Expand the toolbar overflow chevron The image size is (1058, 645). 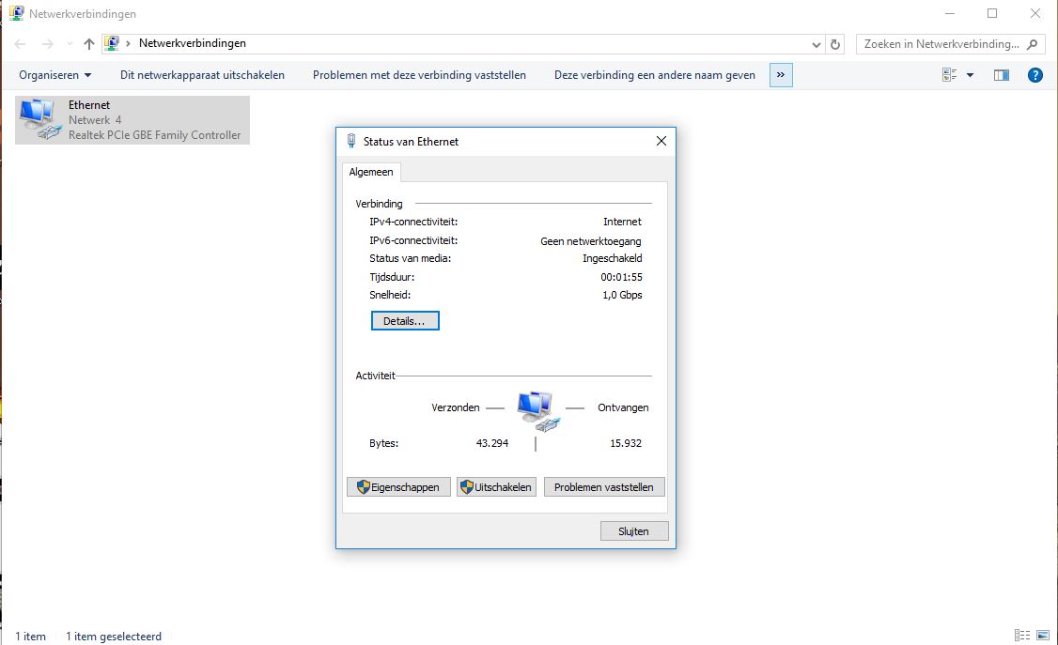pos(781,75)
